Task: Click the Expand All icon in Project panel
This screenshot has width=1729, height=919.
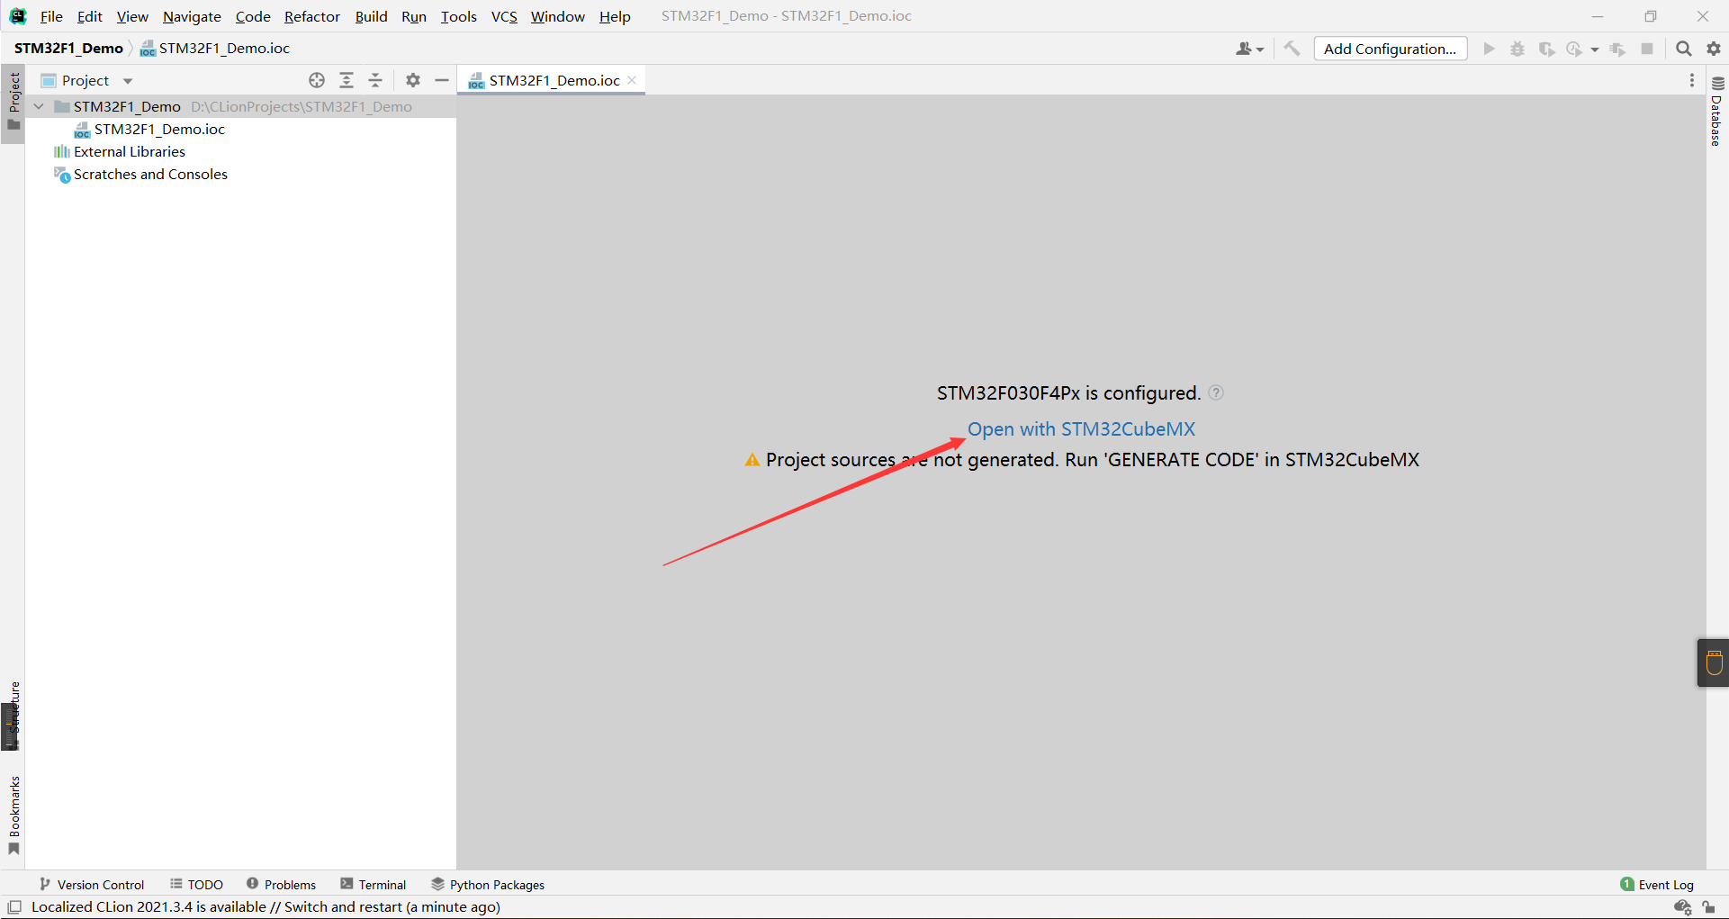Action: 347,80
